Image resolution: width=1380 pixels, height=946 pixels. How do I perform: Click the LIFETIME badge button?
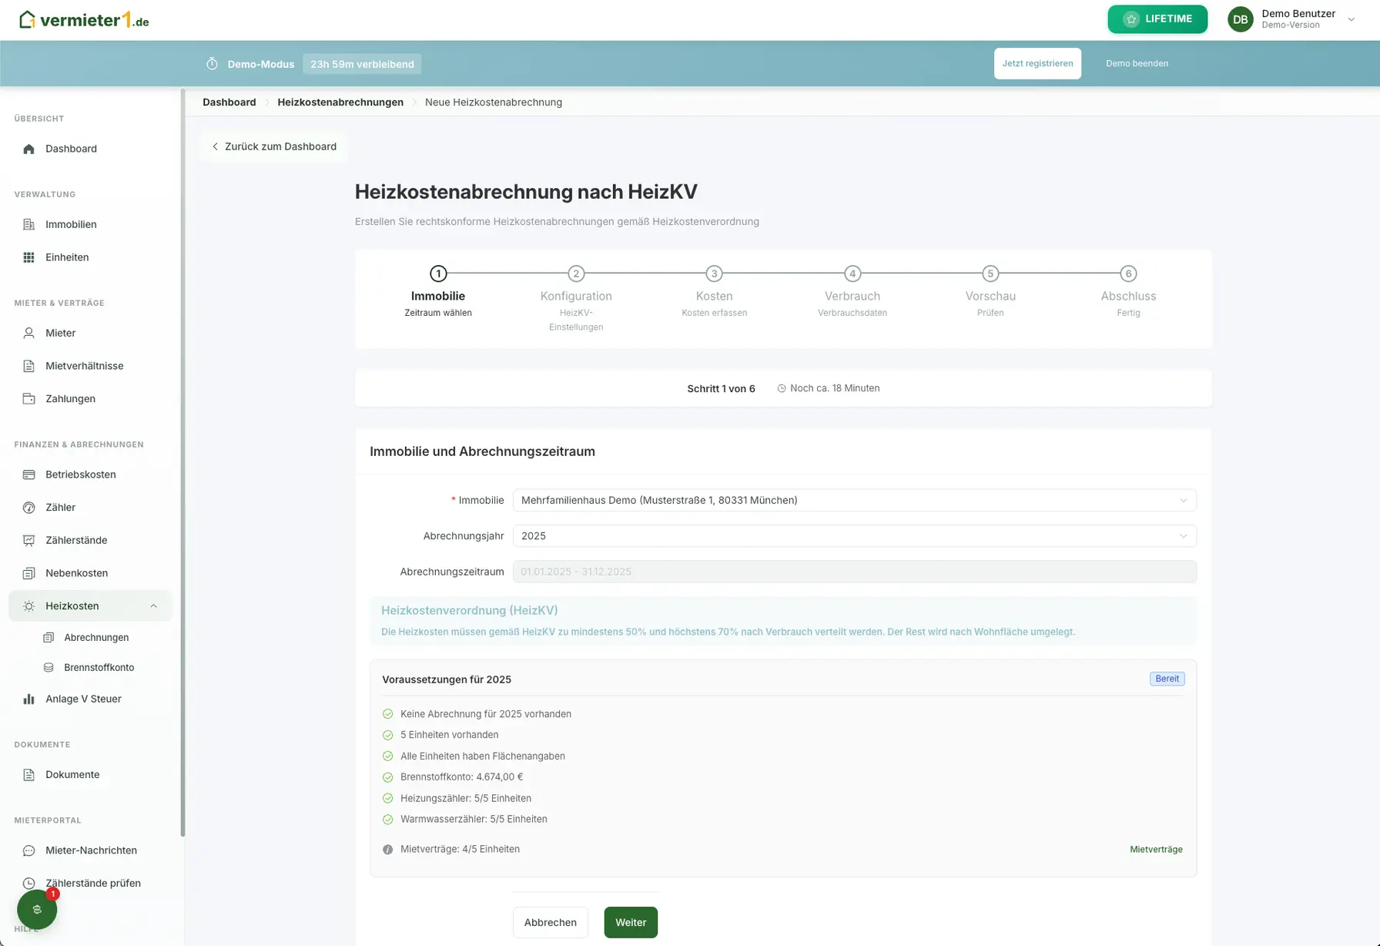(x=1157, y=19)
